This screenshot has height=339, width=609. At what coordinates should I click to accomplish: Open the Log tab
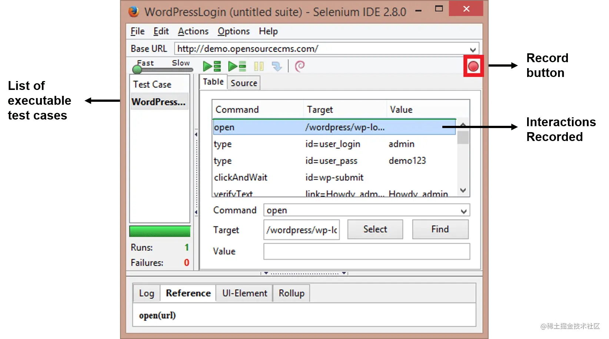click(146, 293)
